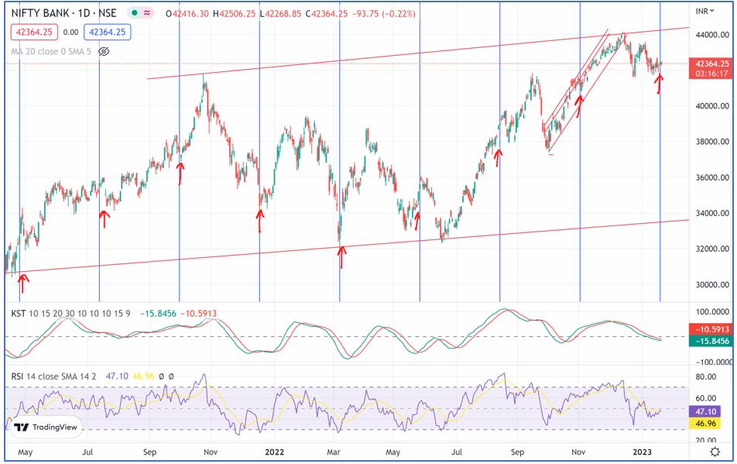Screen dimensions: 737x464
Task: Select the RSI 14 close SMA 14 2 legend
Action: click(53, 376)
